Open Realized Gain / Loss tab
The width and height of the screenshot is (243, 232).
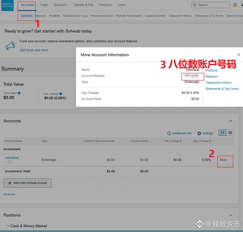[75, 16]
